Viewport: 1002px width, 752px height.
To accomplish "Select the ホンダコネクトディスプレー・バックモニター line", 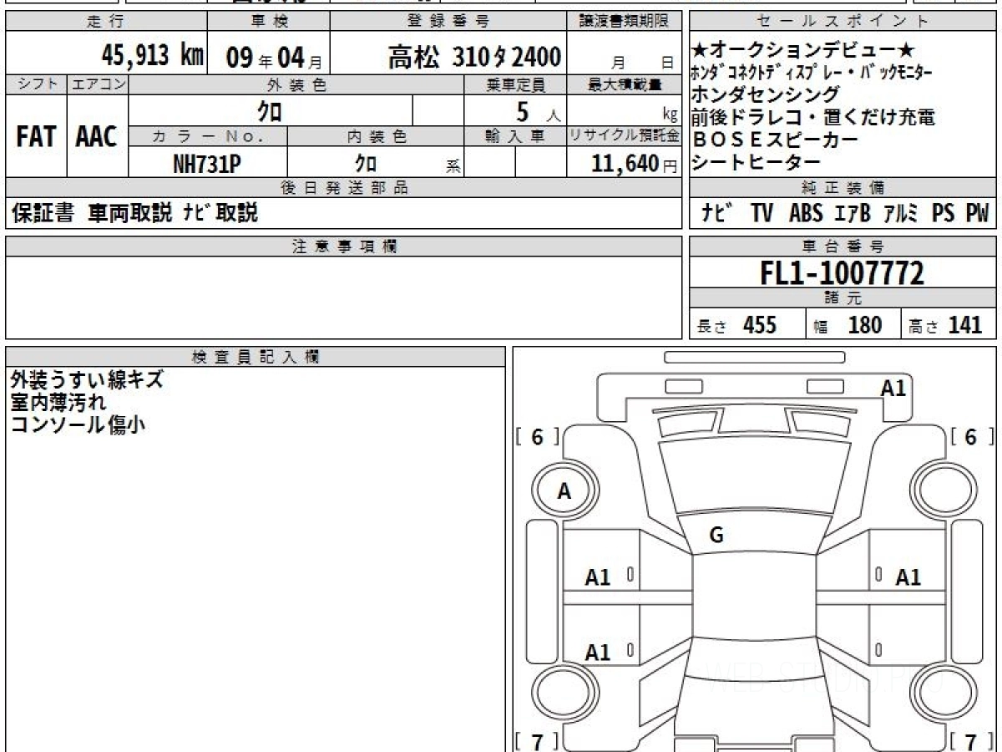I will 812,74.
